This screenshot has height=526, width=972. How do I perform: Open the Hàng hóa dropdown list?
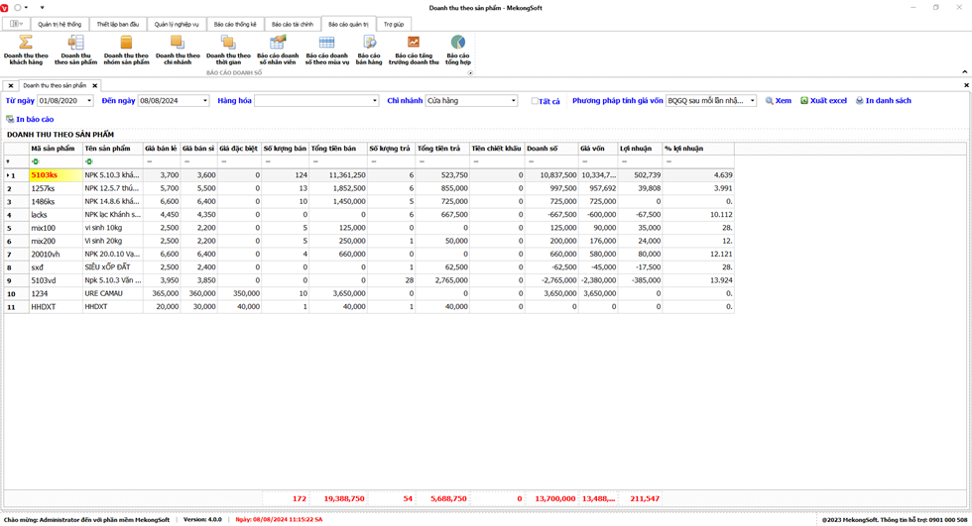375,101
